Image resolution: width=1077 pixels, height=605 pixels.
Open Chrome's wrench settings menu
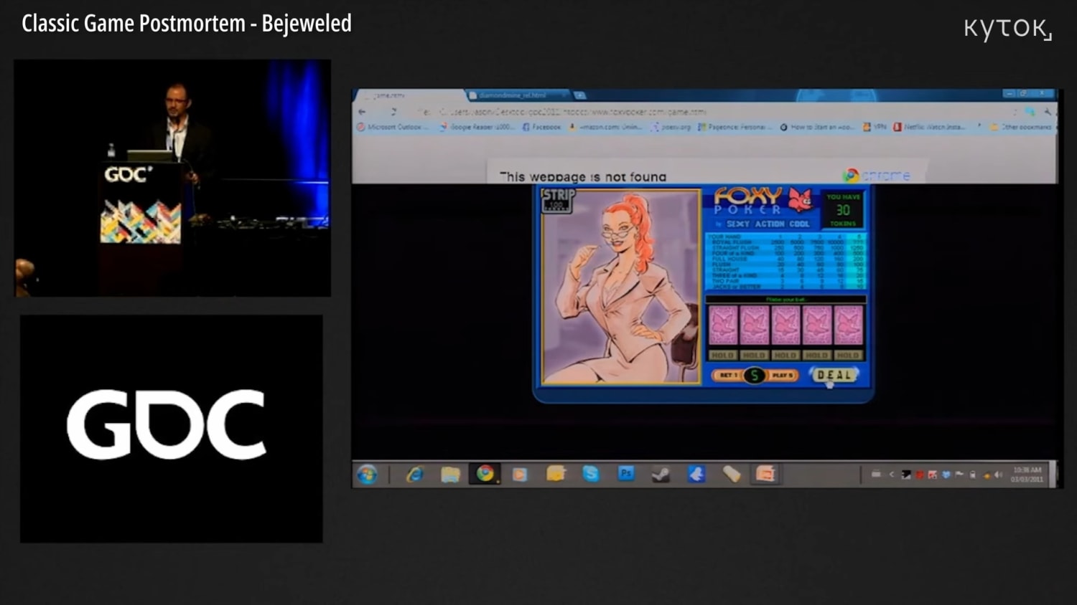tap(1048, 112)
